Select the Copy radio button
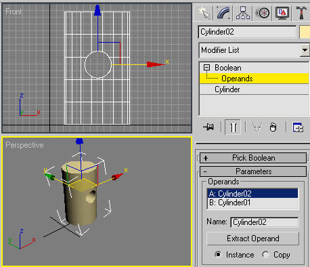 (x=265, y=255)
